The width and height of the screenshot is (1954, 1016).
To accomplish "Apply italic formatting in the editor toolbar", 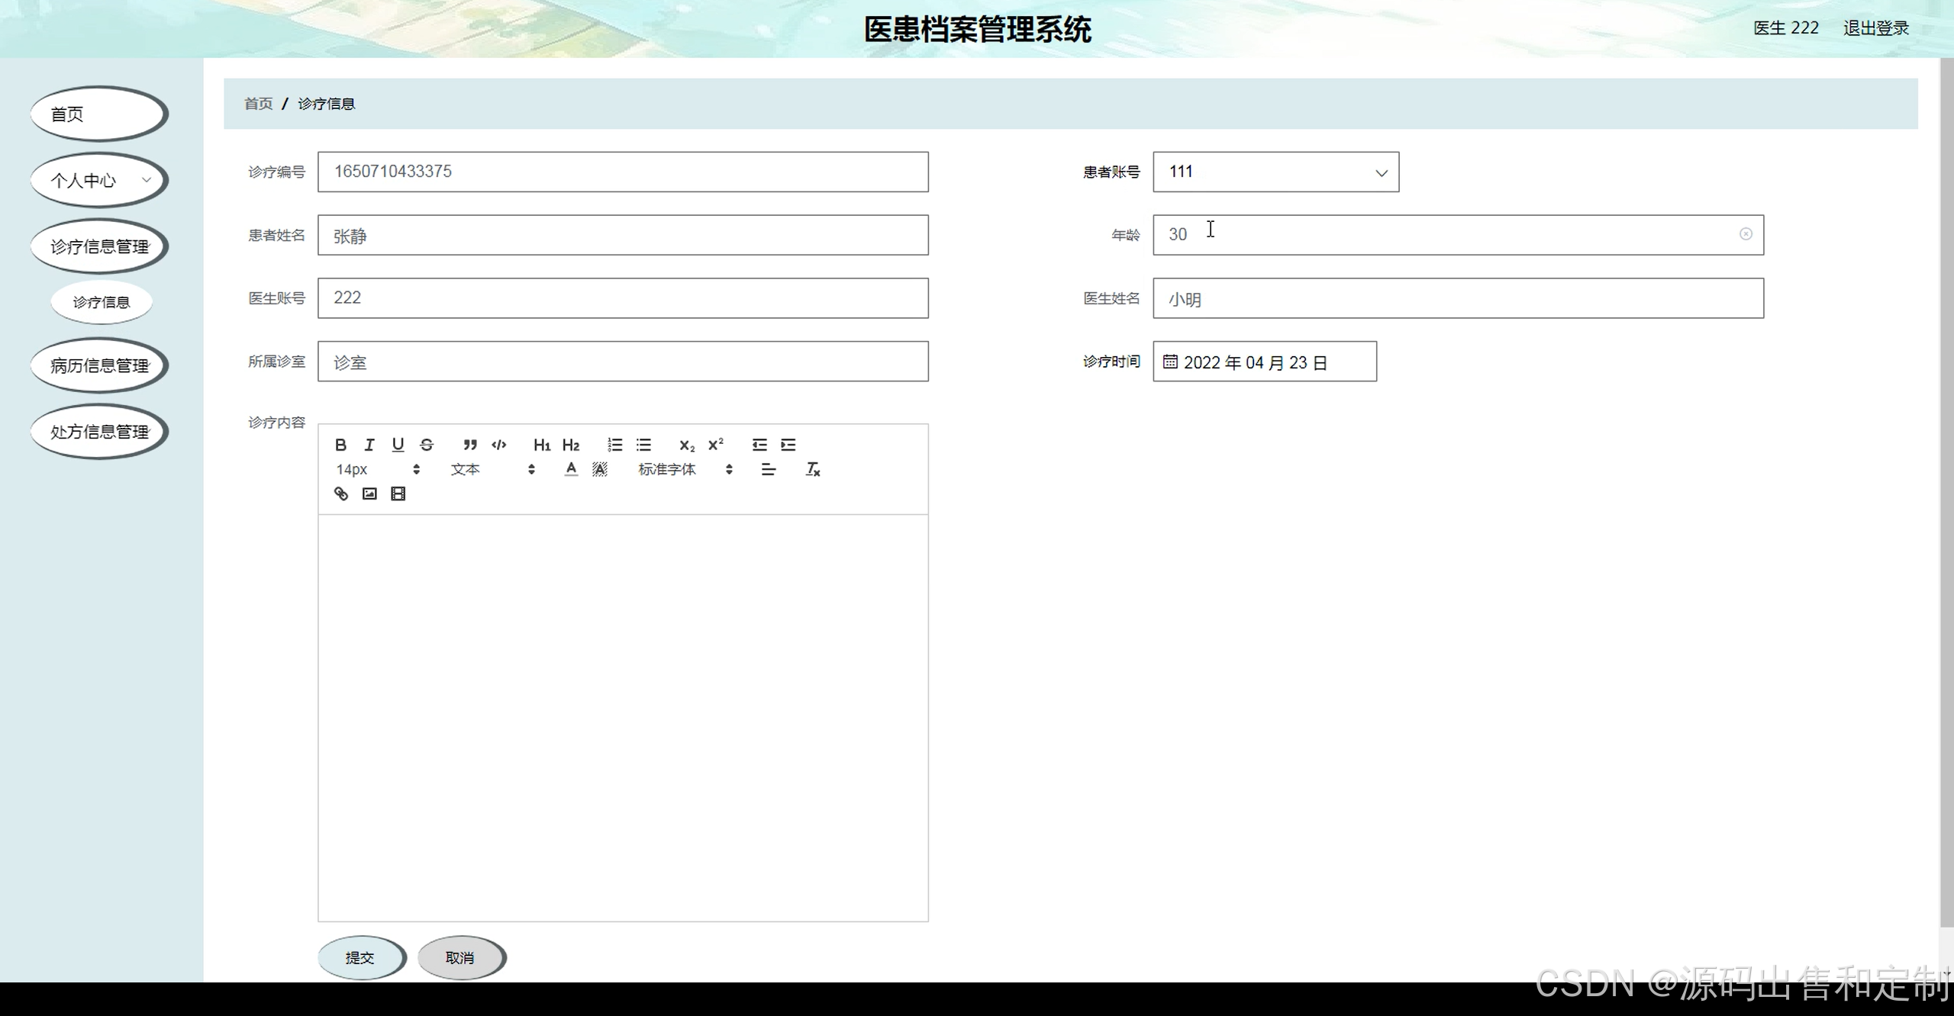I will 369,445.
